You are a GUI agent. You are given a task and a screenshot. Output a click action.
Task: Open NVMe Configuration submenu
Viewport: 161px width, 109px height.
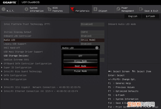click(15, 79)
